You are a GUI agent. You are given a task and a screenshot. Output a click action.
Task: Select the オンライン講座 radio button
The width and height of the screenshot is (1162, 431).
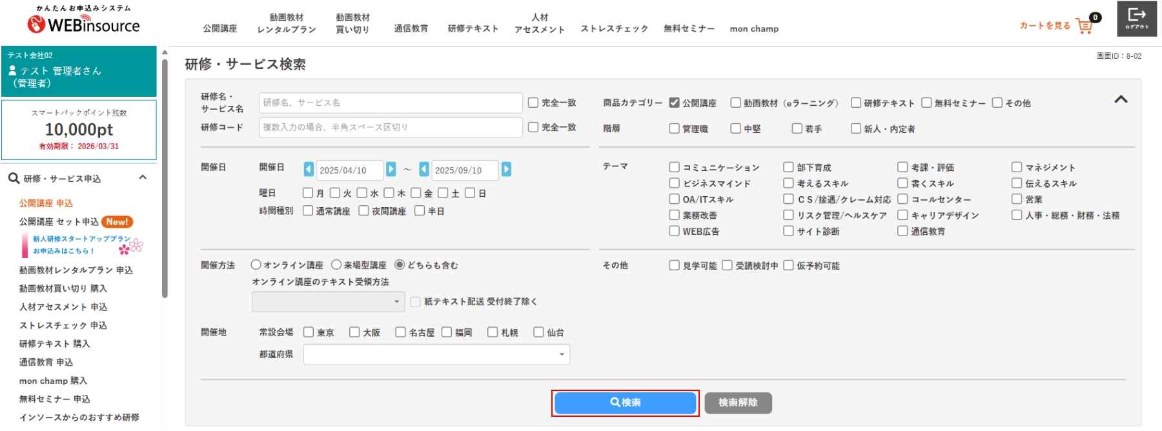pyautogui.click(x=256, y=265)
